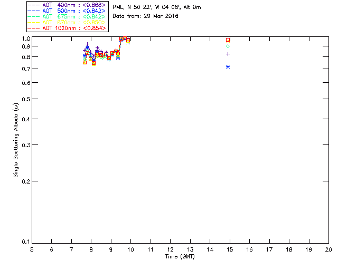The image size is (338, 270).
Task: Click x-axis tick label 6
Action: [52, 249]
